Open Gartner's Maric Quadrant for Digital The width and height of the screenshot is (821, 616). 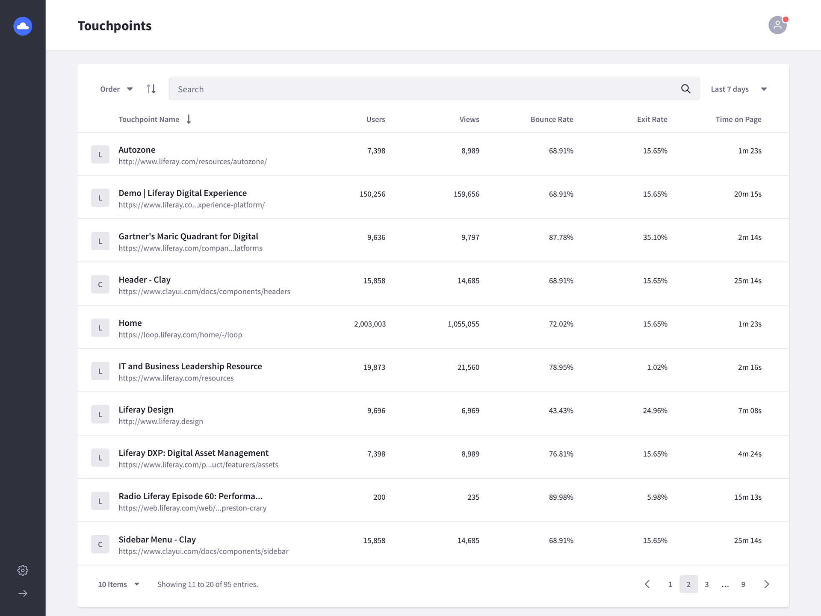point(188,236)
